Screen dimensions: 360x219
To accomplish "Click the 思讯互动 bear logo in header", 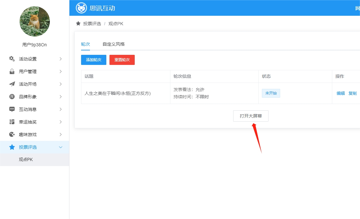I will click(x=81, y=8).
